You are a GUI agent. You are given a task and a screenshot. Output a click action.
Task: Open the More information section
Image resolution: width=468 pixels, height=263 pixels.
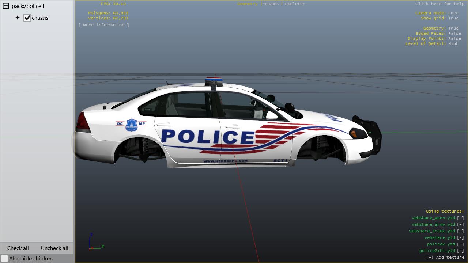coord(104,25)
